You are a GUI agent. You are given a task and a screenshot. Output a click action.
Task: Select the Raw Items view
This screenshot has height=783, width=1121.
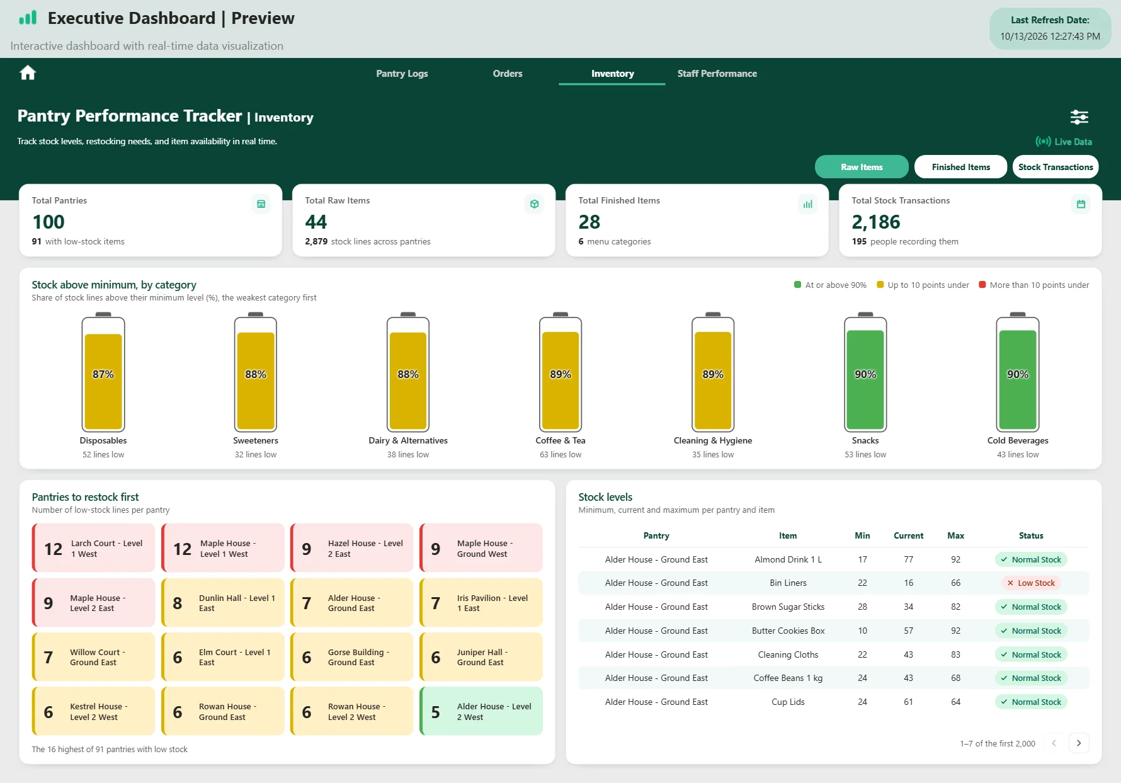pos(862,167)
